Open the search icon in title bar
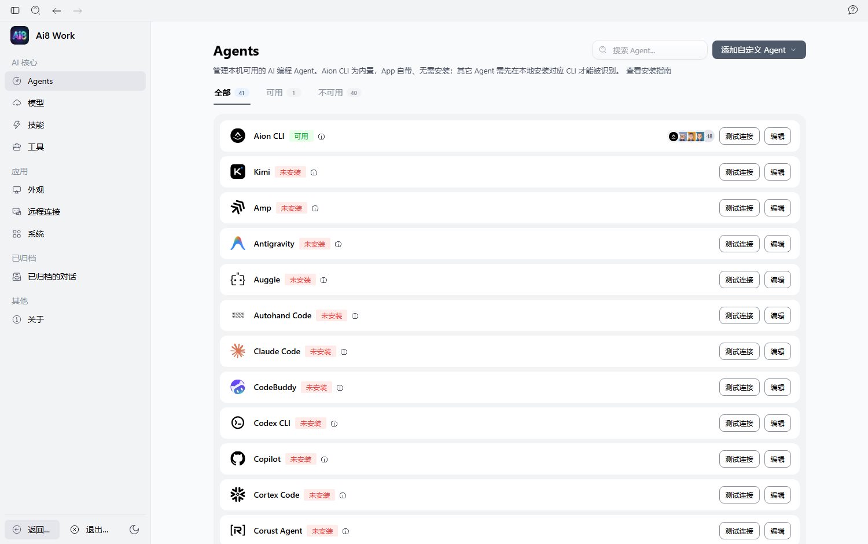Screen dimensions: 868x544 pyautogui.click(x=36, y=10)
